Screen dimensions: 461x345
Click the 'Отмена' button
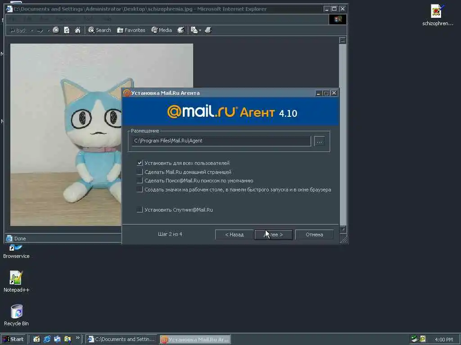[x=314, y=234]
